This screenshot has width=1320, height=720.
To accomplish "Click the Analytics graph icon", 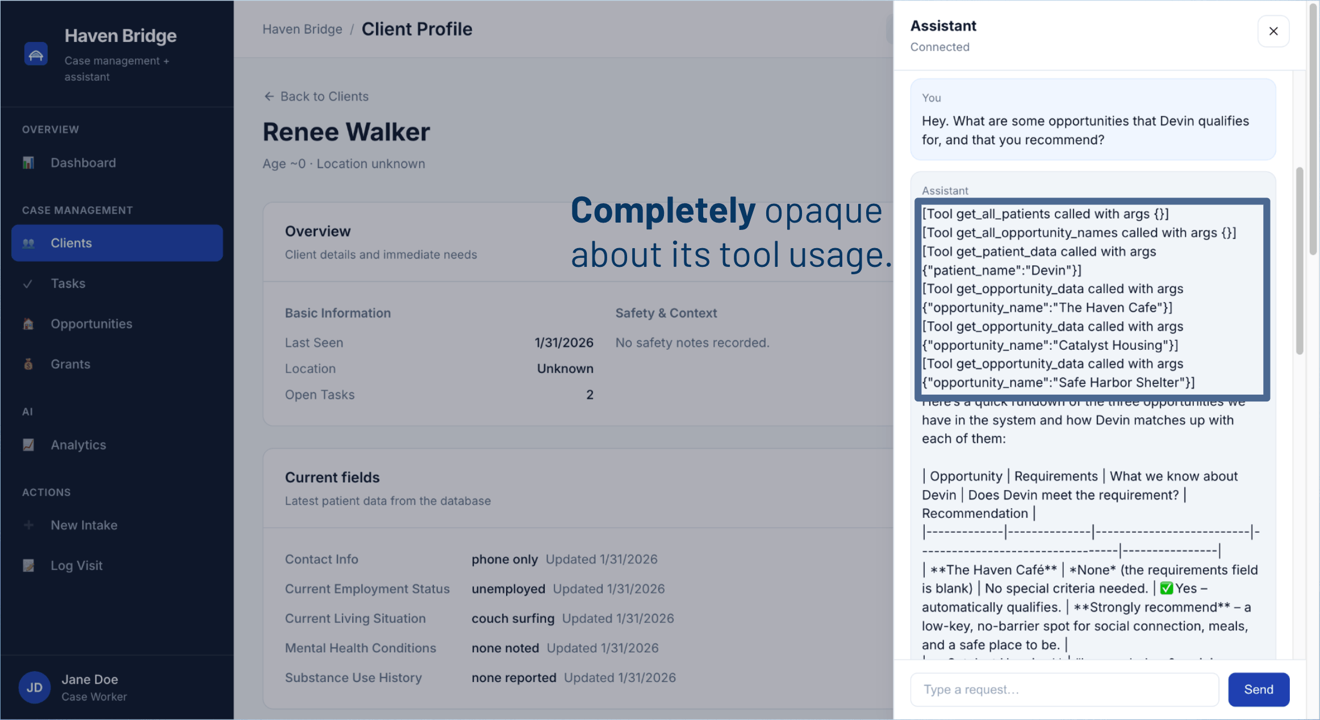I will tap(28, 445).
